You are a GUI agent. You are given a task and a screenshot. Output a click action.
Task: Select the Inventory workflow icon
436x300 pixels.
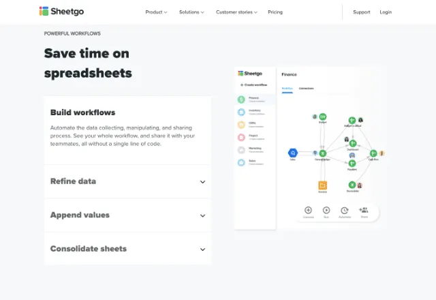(x=241, y=112)
